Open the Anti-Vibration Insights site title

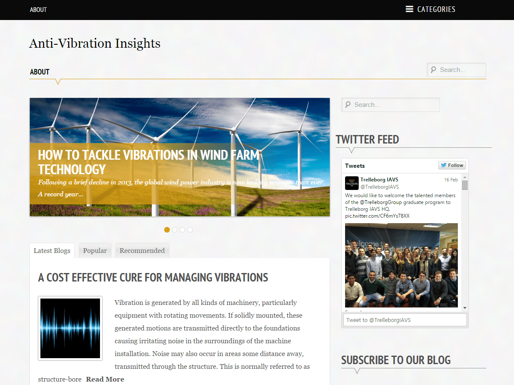95,43
